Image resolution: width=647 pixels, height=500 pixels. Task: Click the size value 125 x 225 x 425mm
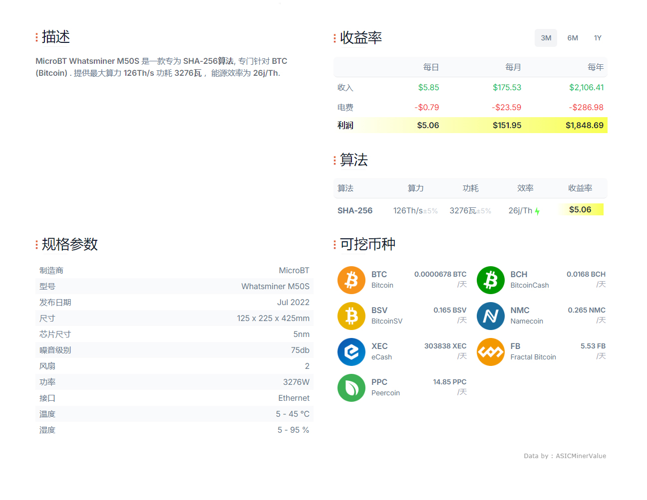tap(273, 318)
